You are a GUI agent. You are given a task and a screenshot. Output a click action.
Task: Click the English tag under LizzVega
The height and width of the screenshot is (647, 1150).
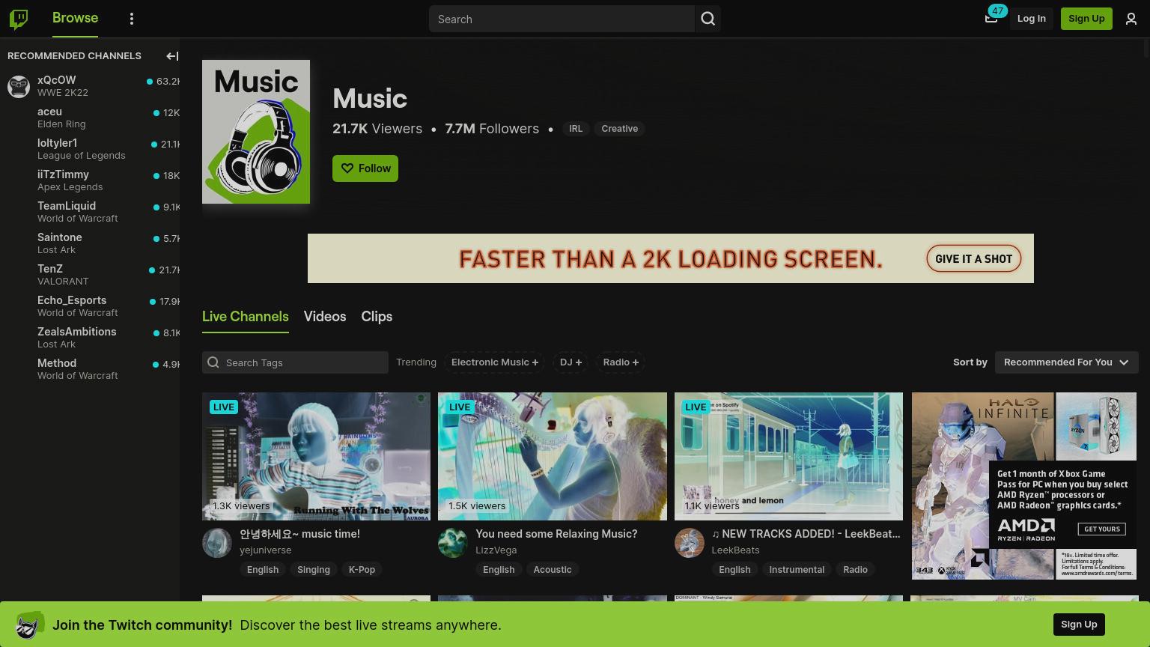point(499,570)
